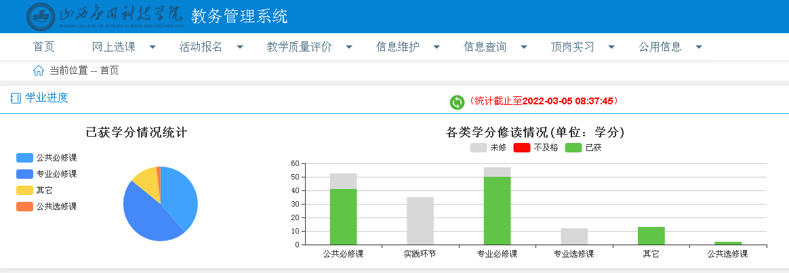Open the 首页 menu item
The image size is (789, 273).
coord(44,47)
